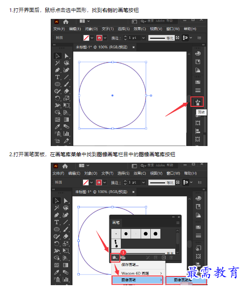Pick the Magic Wand tool in first Illustrator screenshot
The height and width of the screenshot is (287, 243).
(x=57, y=63)
